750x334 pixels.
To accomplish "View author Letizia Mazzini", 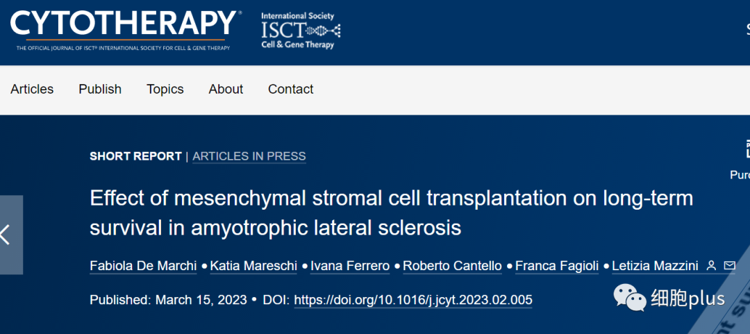I will pyautogui.click(x=656, y=265).
